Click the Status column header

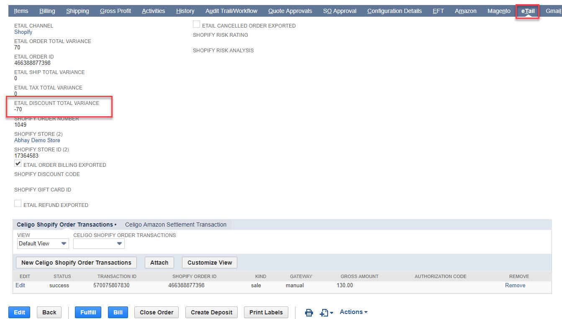point(62,276)
